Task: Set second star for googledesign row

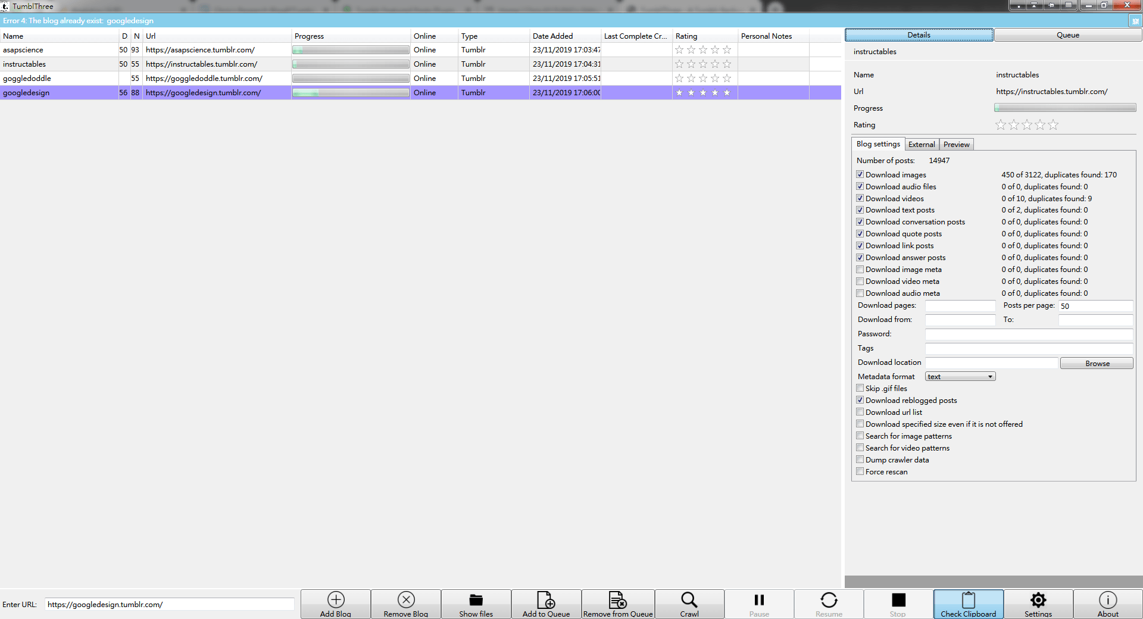Action: coord(691,93)
